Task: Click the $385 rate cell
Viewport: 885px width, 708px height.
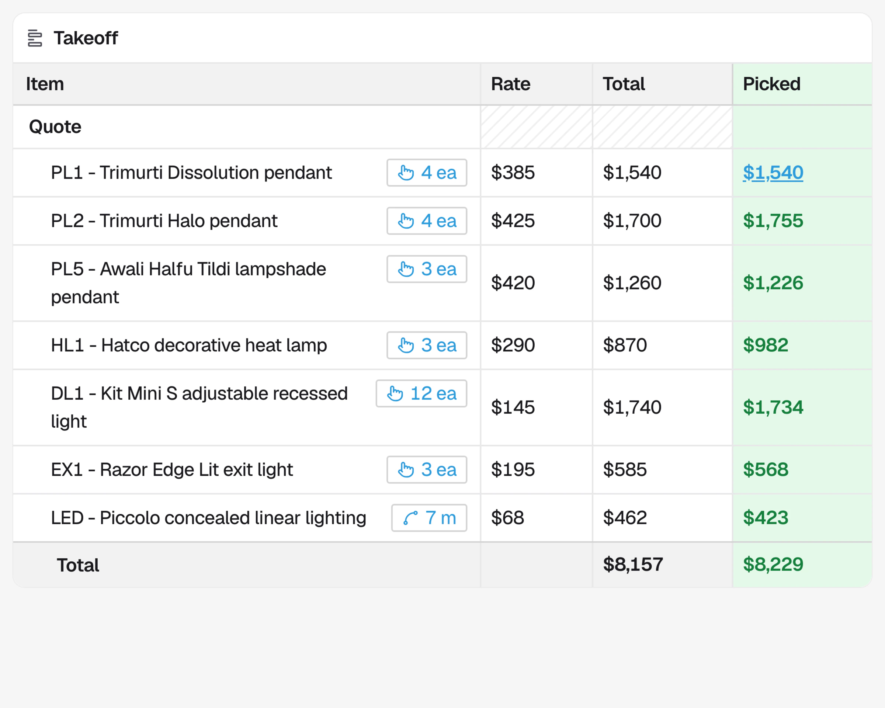Action: [537, 173]
